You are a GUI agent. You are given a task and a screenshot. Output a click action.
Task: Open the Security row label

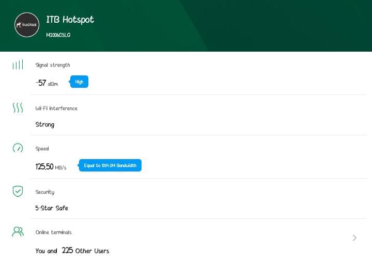pyautogui.click(x=44, y=192)
